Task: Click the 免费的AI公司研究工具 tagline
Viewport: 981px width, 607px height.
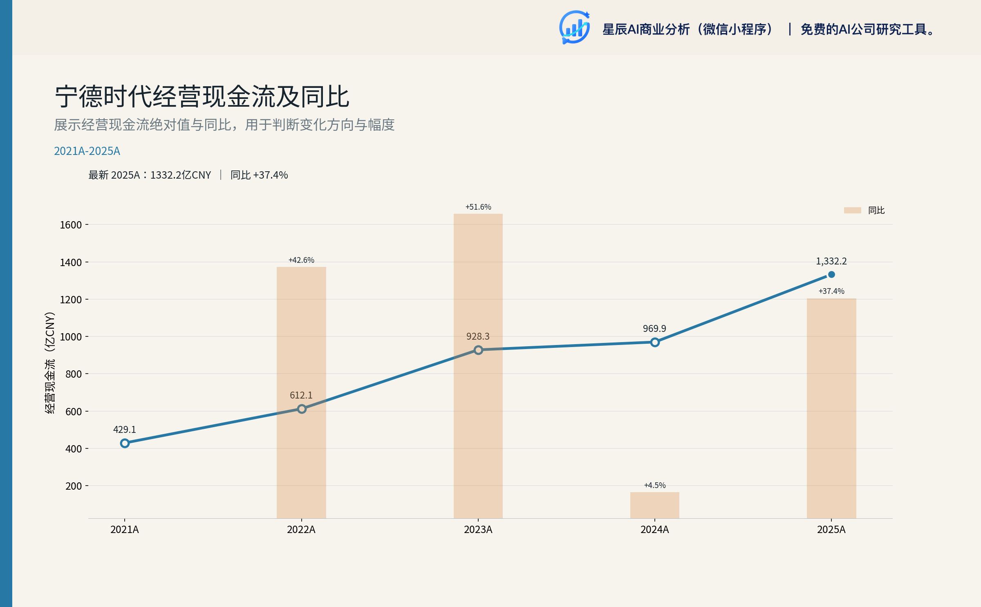Action: (868, 29)
